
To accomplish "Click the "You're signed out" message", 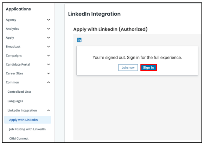I will (x=137, y=58).
